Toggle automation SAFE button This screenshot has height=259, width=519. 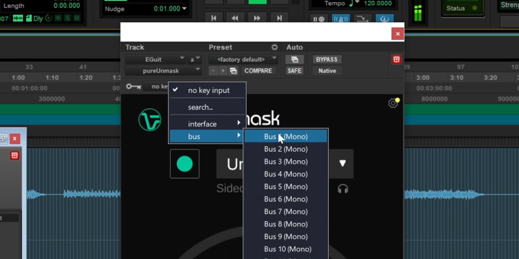click(x=295, y=70)
